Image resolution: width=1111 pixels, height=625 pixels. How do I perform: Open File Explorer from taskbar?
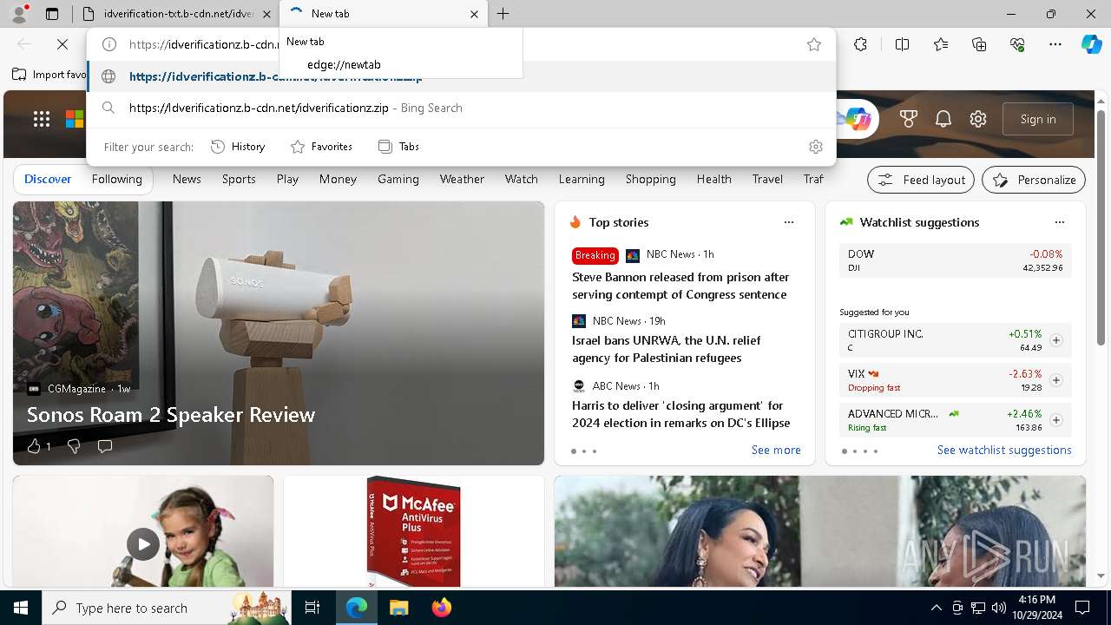click(399, 608)
